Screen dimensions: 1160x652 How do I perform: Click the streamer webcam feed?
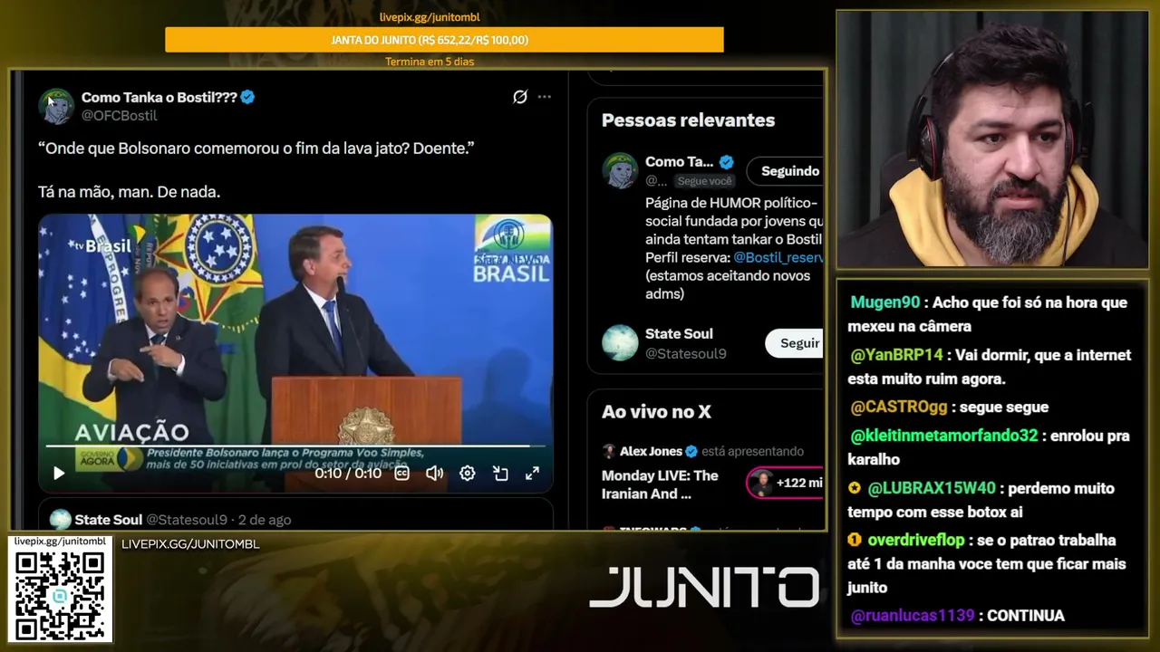tap(992, 139)
